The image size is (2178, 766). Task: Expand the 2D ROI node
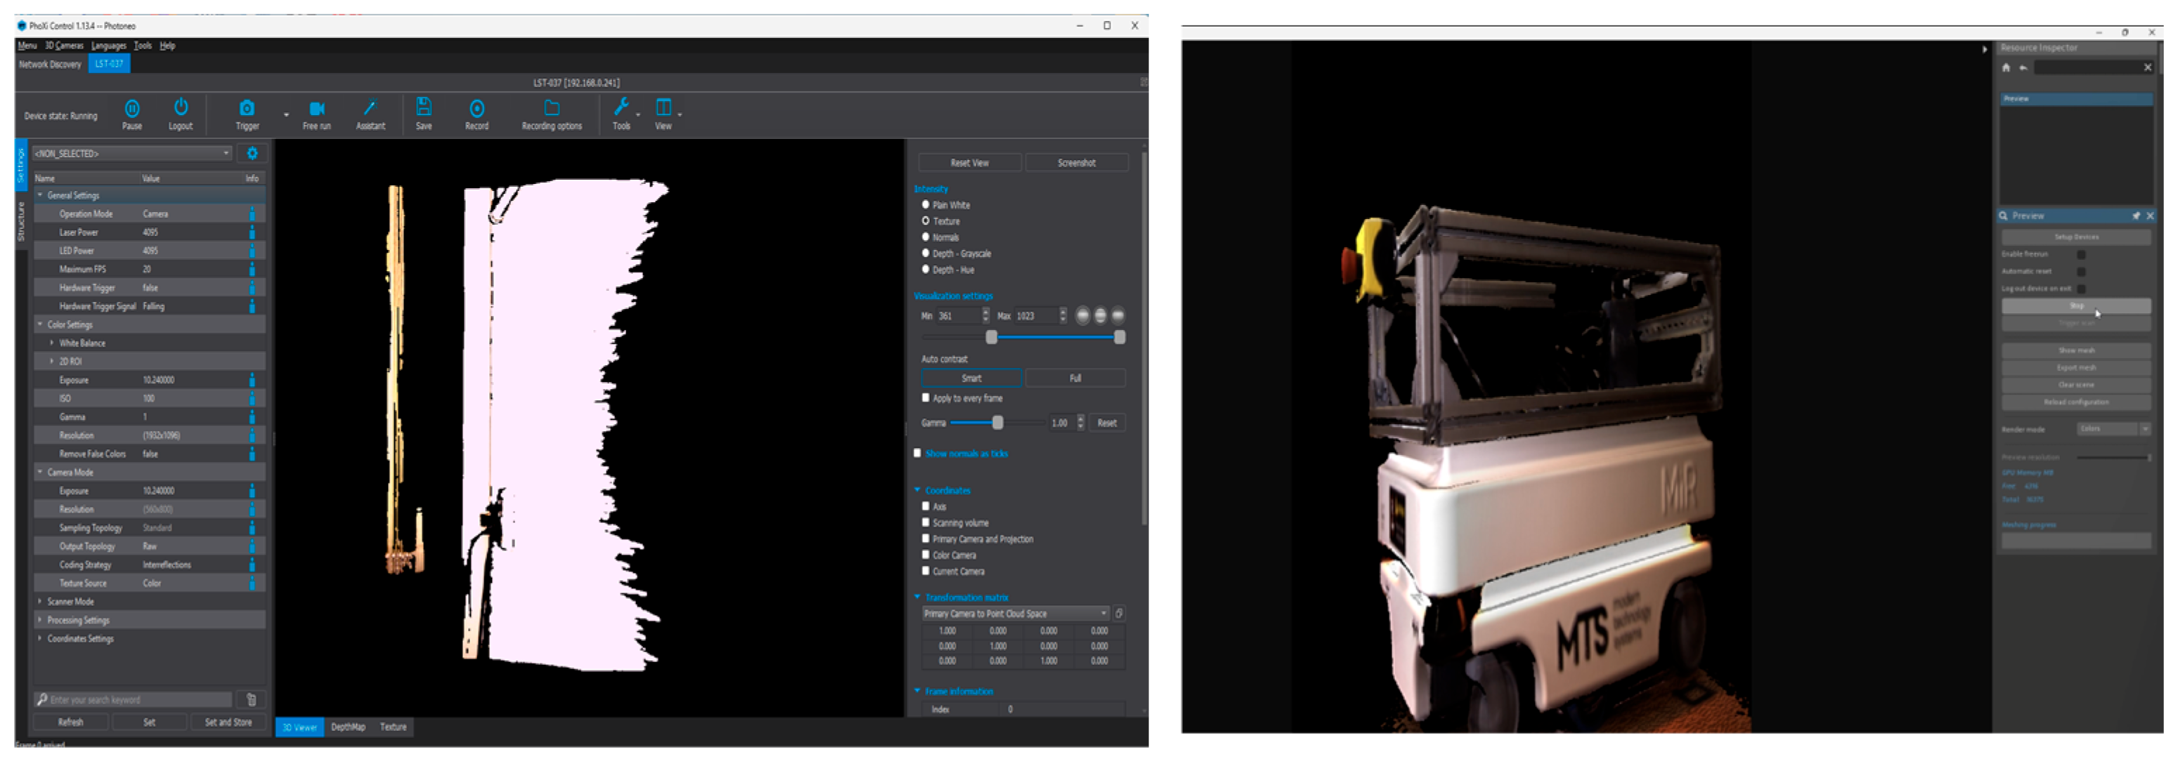coord(51,362)
